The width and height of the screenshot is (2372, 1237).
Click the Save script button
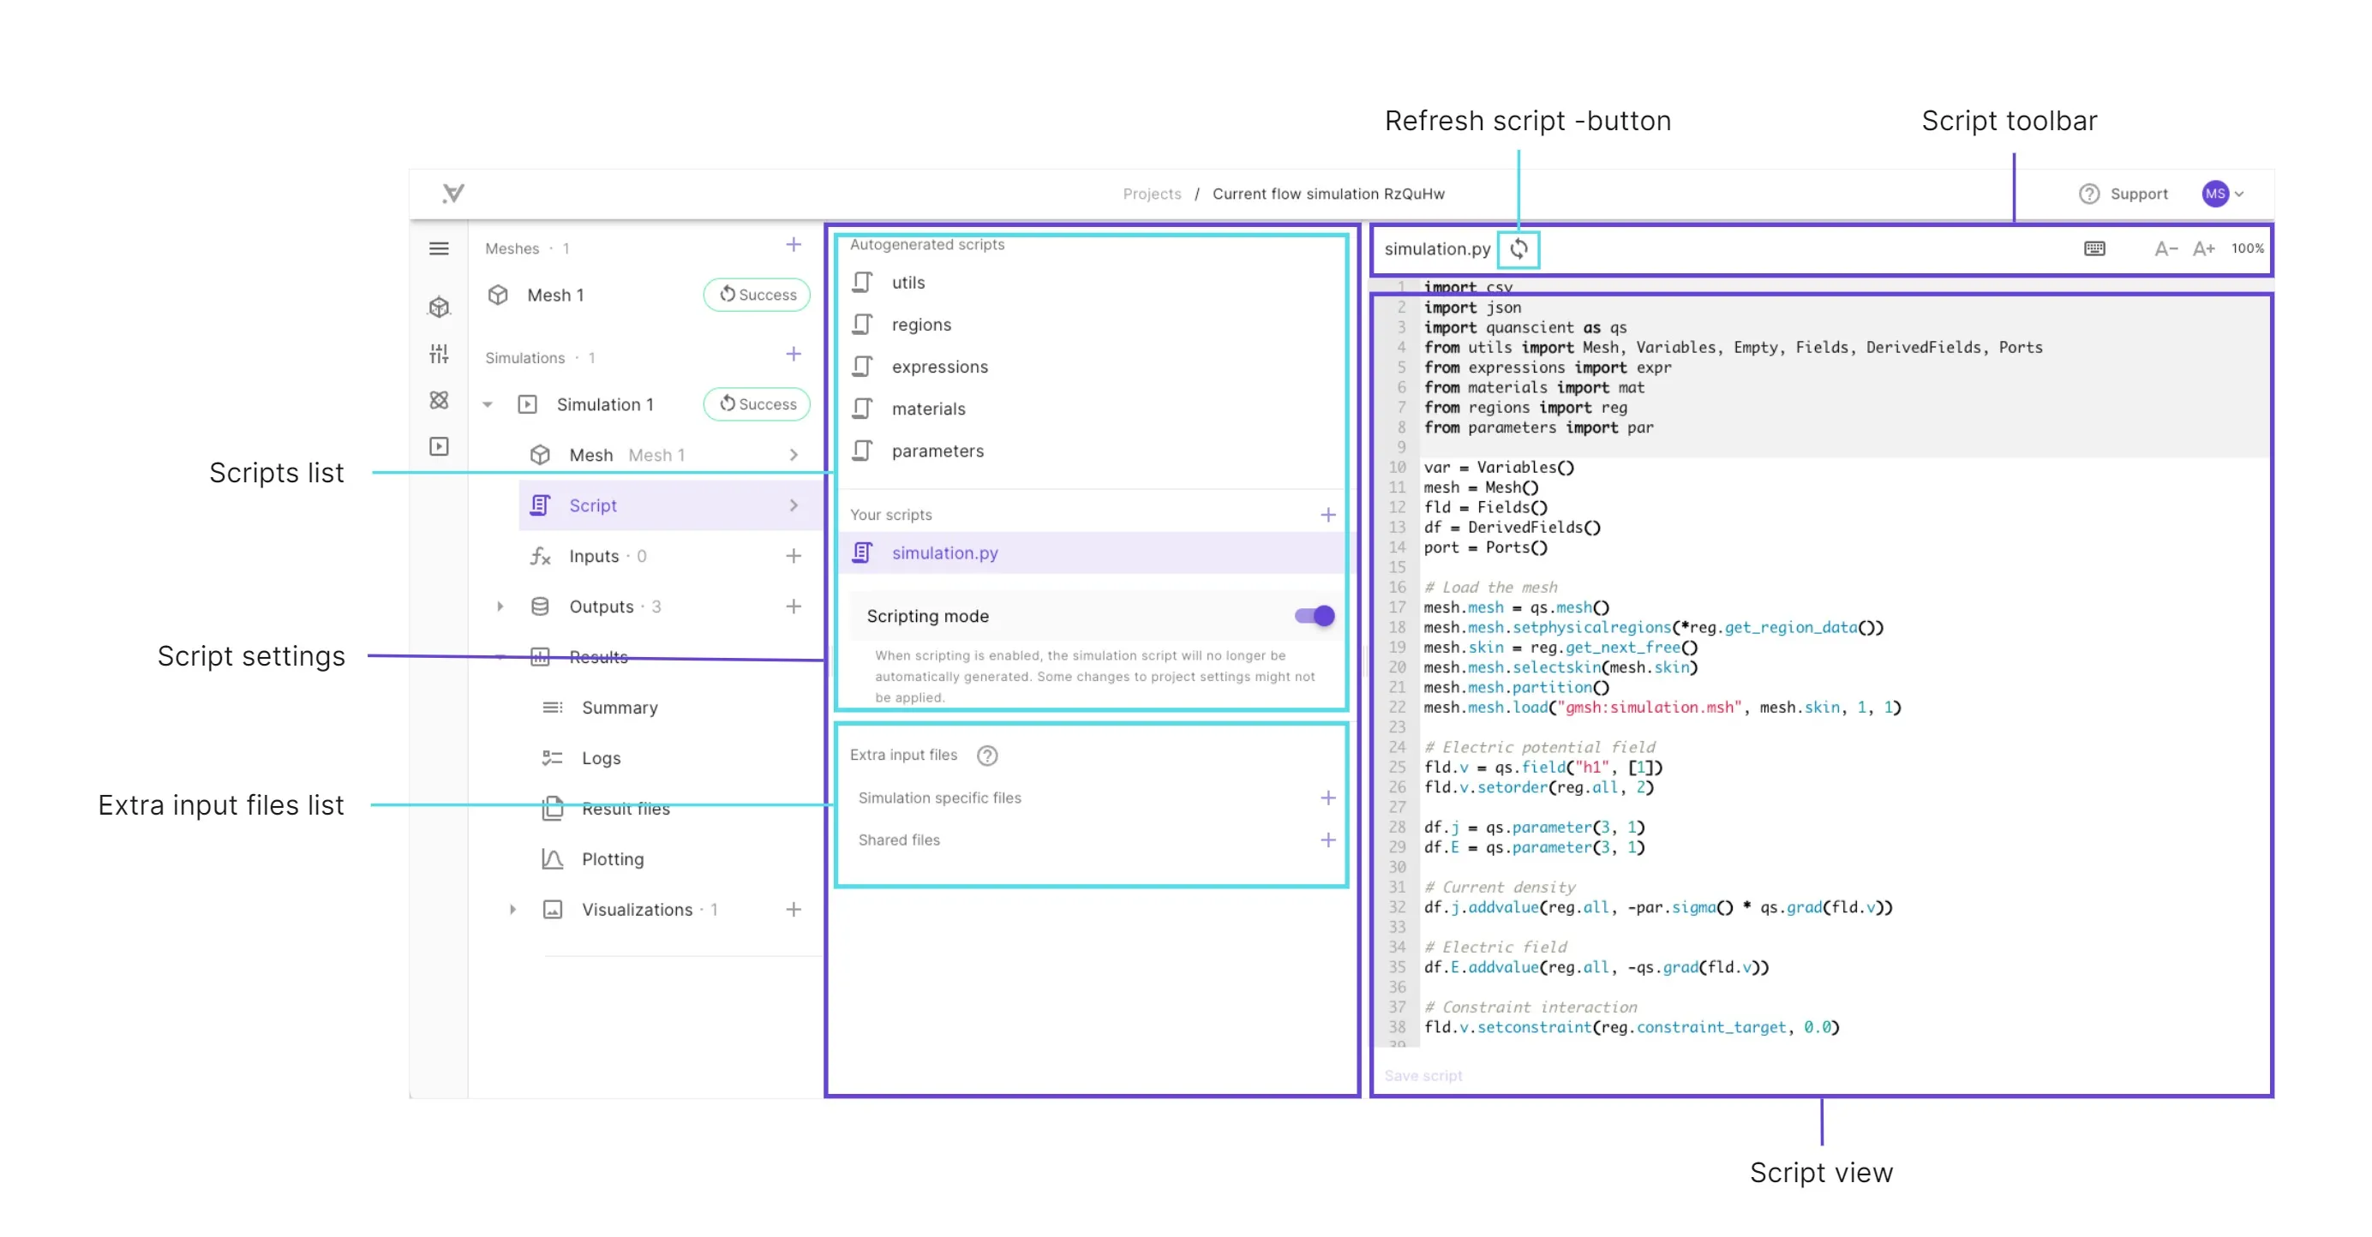[x=1423, y=1076]
